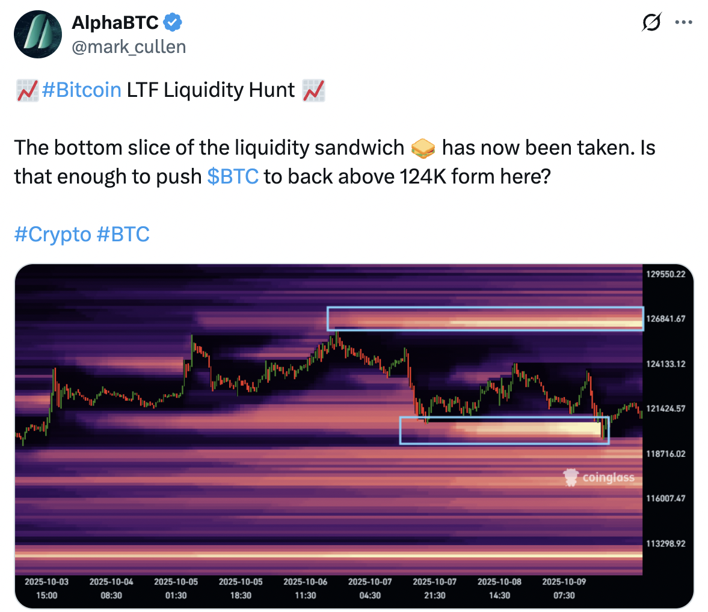
Task: Open the #Crypto hashtag
Action: [52, 234]
